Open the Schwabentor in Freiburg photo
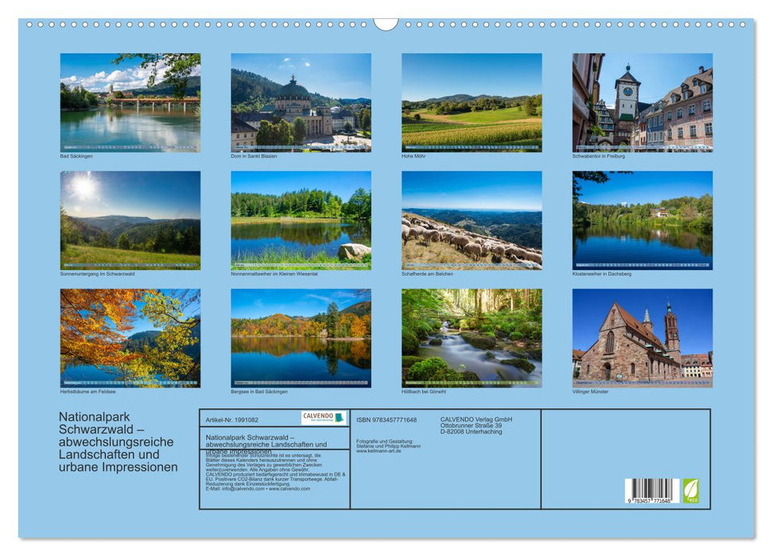Image resolution: width=772 pixels, height=556 pixels. coord(642,102)
